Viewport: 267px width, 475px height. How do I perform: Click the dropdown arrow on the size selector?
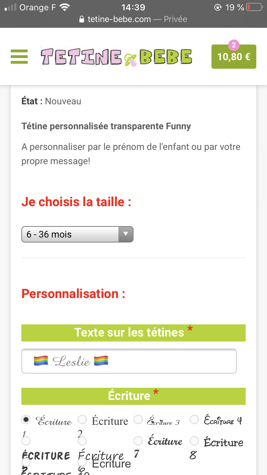pos(125,234)
